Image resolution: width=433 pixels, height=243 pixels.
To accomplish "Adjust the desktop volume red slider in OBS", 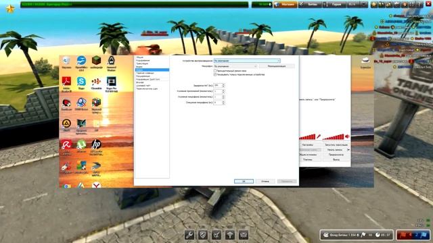I will coord(334,136).
